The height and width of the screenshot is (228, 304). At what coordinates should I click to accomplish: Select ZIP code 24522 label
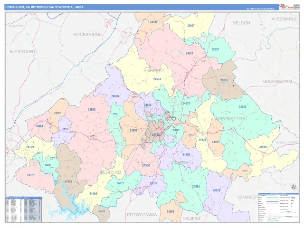(242, 107)
